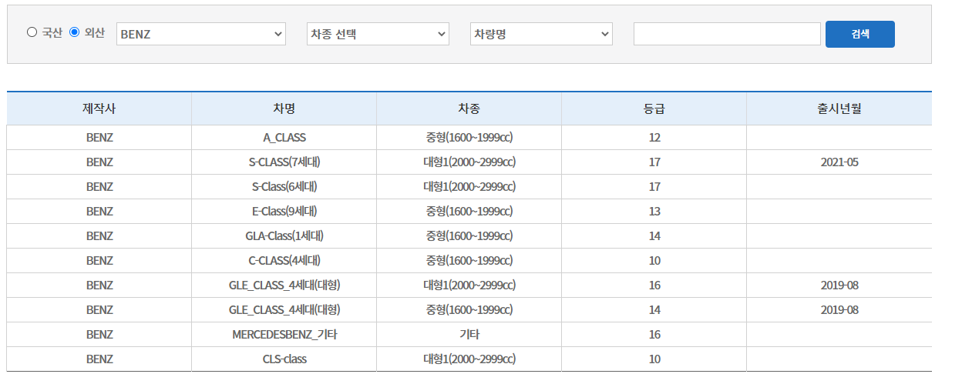Image resolution: width=962 pixels, height=374 pixels.
Task: Select the E-Class(9세대) car name cell
Action: [284, 212]
